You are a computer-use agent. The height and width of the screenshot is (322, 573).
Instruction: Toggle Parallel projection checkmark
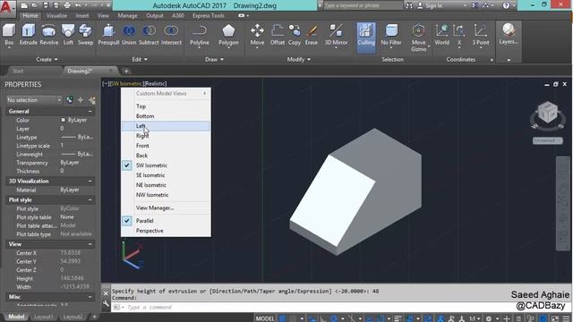point(166,221)
